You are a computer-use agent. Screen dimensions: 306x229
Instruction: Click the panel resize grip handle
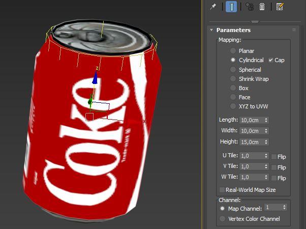click(x=255, y=21)
